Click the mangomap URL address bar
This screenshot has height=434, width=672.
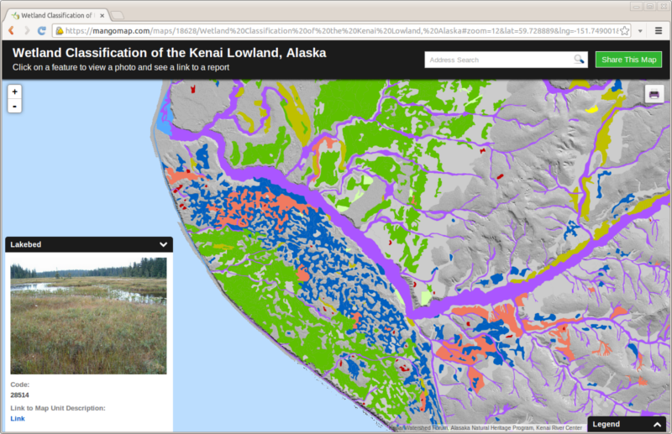point(336,31)
